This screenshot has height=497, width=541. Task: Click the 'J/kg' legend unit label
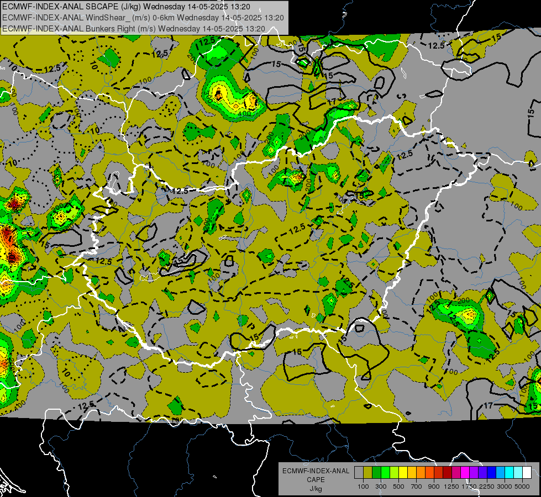[x=316, y=489]
